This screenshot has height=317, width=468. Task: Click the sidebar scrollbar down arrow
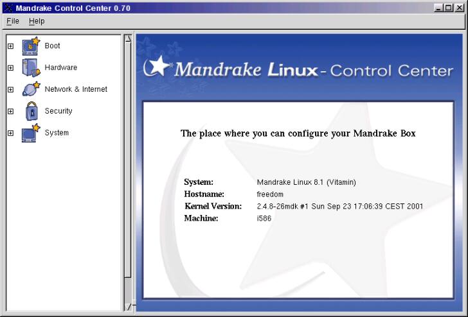[128, 307]
